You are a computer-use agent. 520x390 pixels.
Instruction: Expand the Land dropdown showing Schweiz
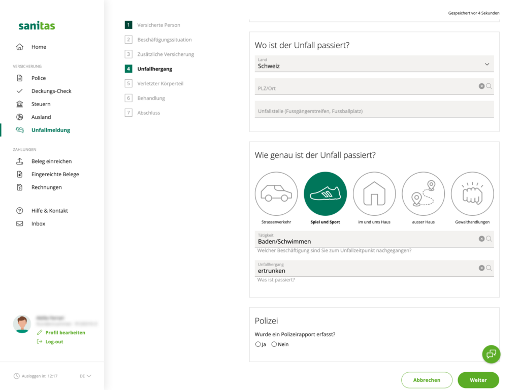[x=374, y=63]
